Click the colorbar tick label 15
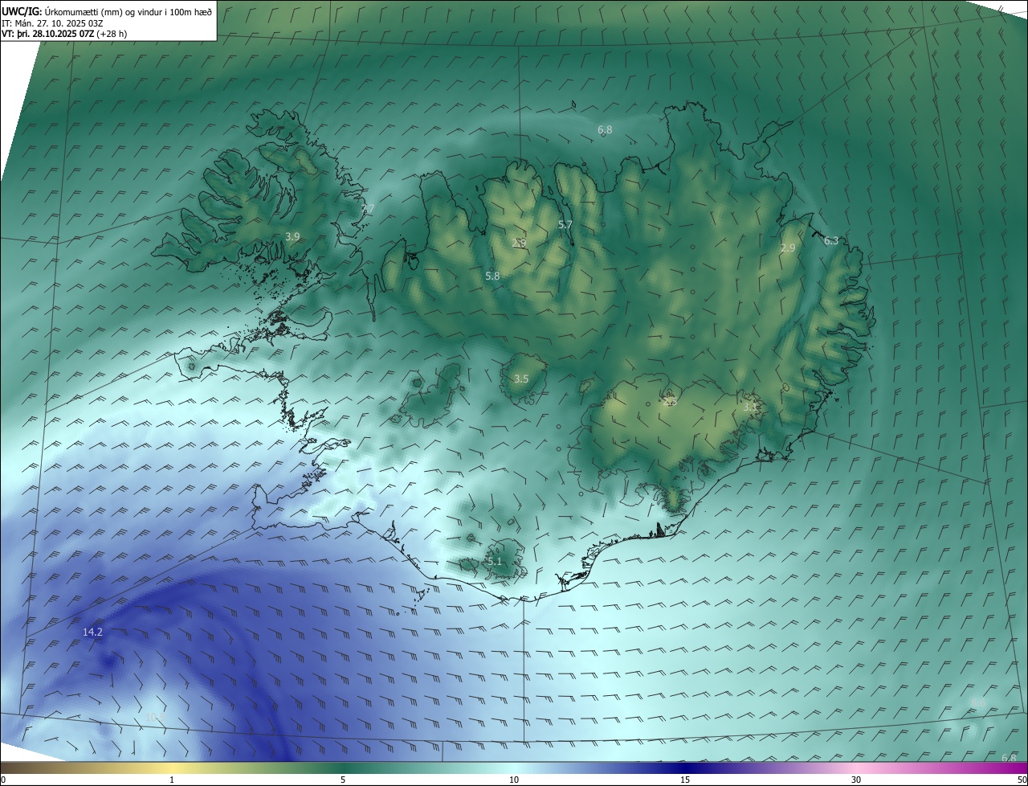The width and height of the screenshot is (1028, 786). [x=685, y=780]
